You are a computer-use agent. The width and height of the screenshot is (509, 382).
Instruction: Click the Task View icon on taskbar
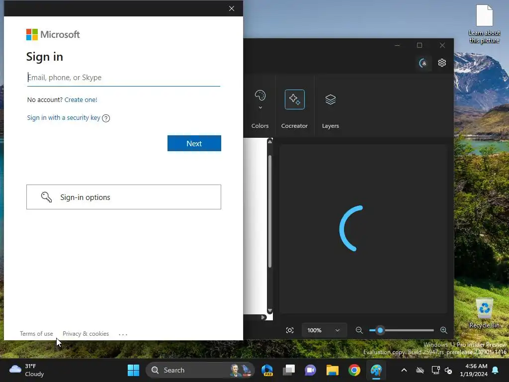pos(289,370)
